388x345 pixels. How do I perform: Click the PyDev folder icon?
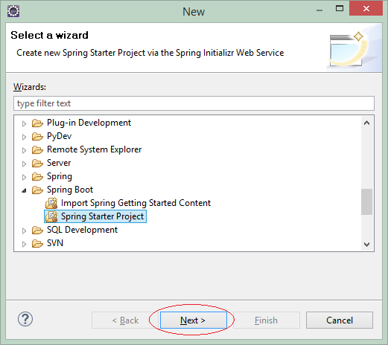(x=37, y=136)
